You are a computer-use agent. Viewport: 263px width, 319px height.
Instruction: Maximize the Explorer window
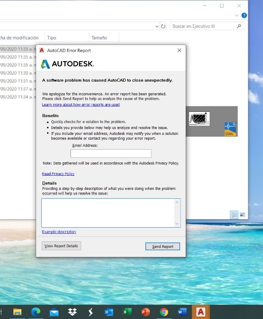[222, 6]
